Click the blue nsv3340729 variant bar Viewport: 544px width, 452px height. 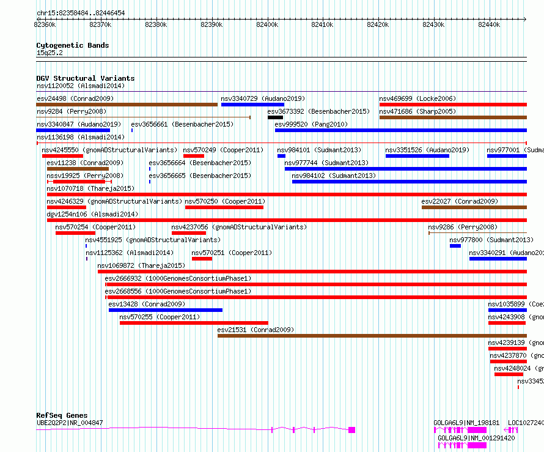(x=252, y=105)
